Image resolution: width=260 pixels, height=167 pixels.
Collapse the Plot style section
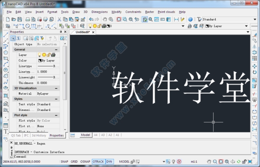(56, 115)
